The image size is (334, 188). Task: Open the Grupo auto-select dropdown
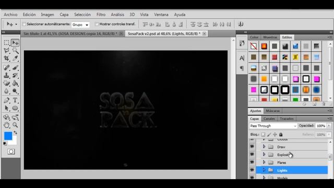[80, 25]
